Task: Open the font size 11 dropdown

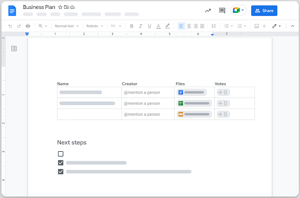Action: (x=116, y=26)
